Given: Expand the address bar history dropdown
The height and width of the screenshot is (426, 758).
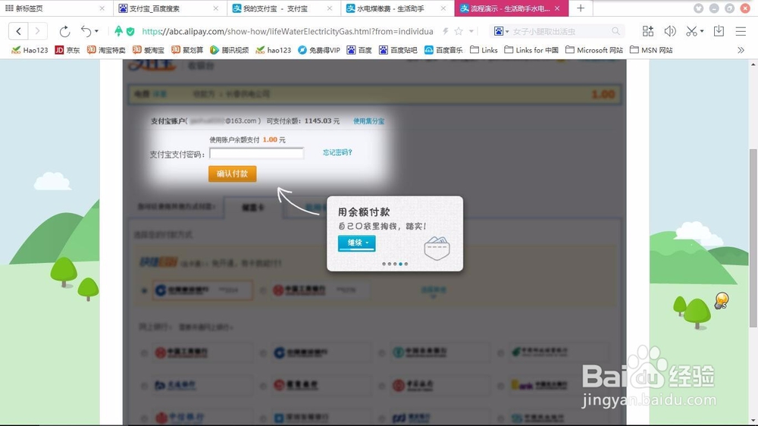Looking at the screenshot, I should pos(471,31).
